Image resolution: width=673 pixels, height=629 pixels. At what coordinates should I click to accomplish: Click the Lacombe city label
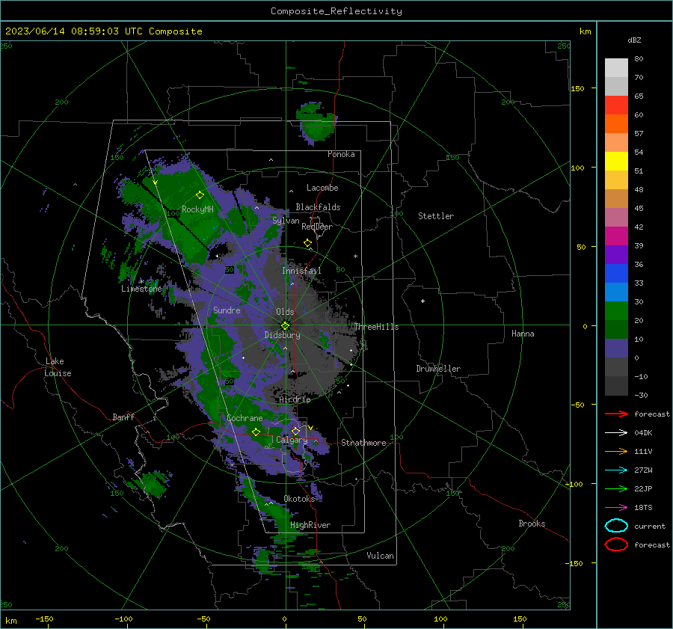tap(322, 188)
